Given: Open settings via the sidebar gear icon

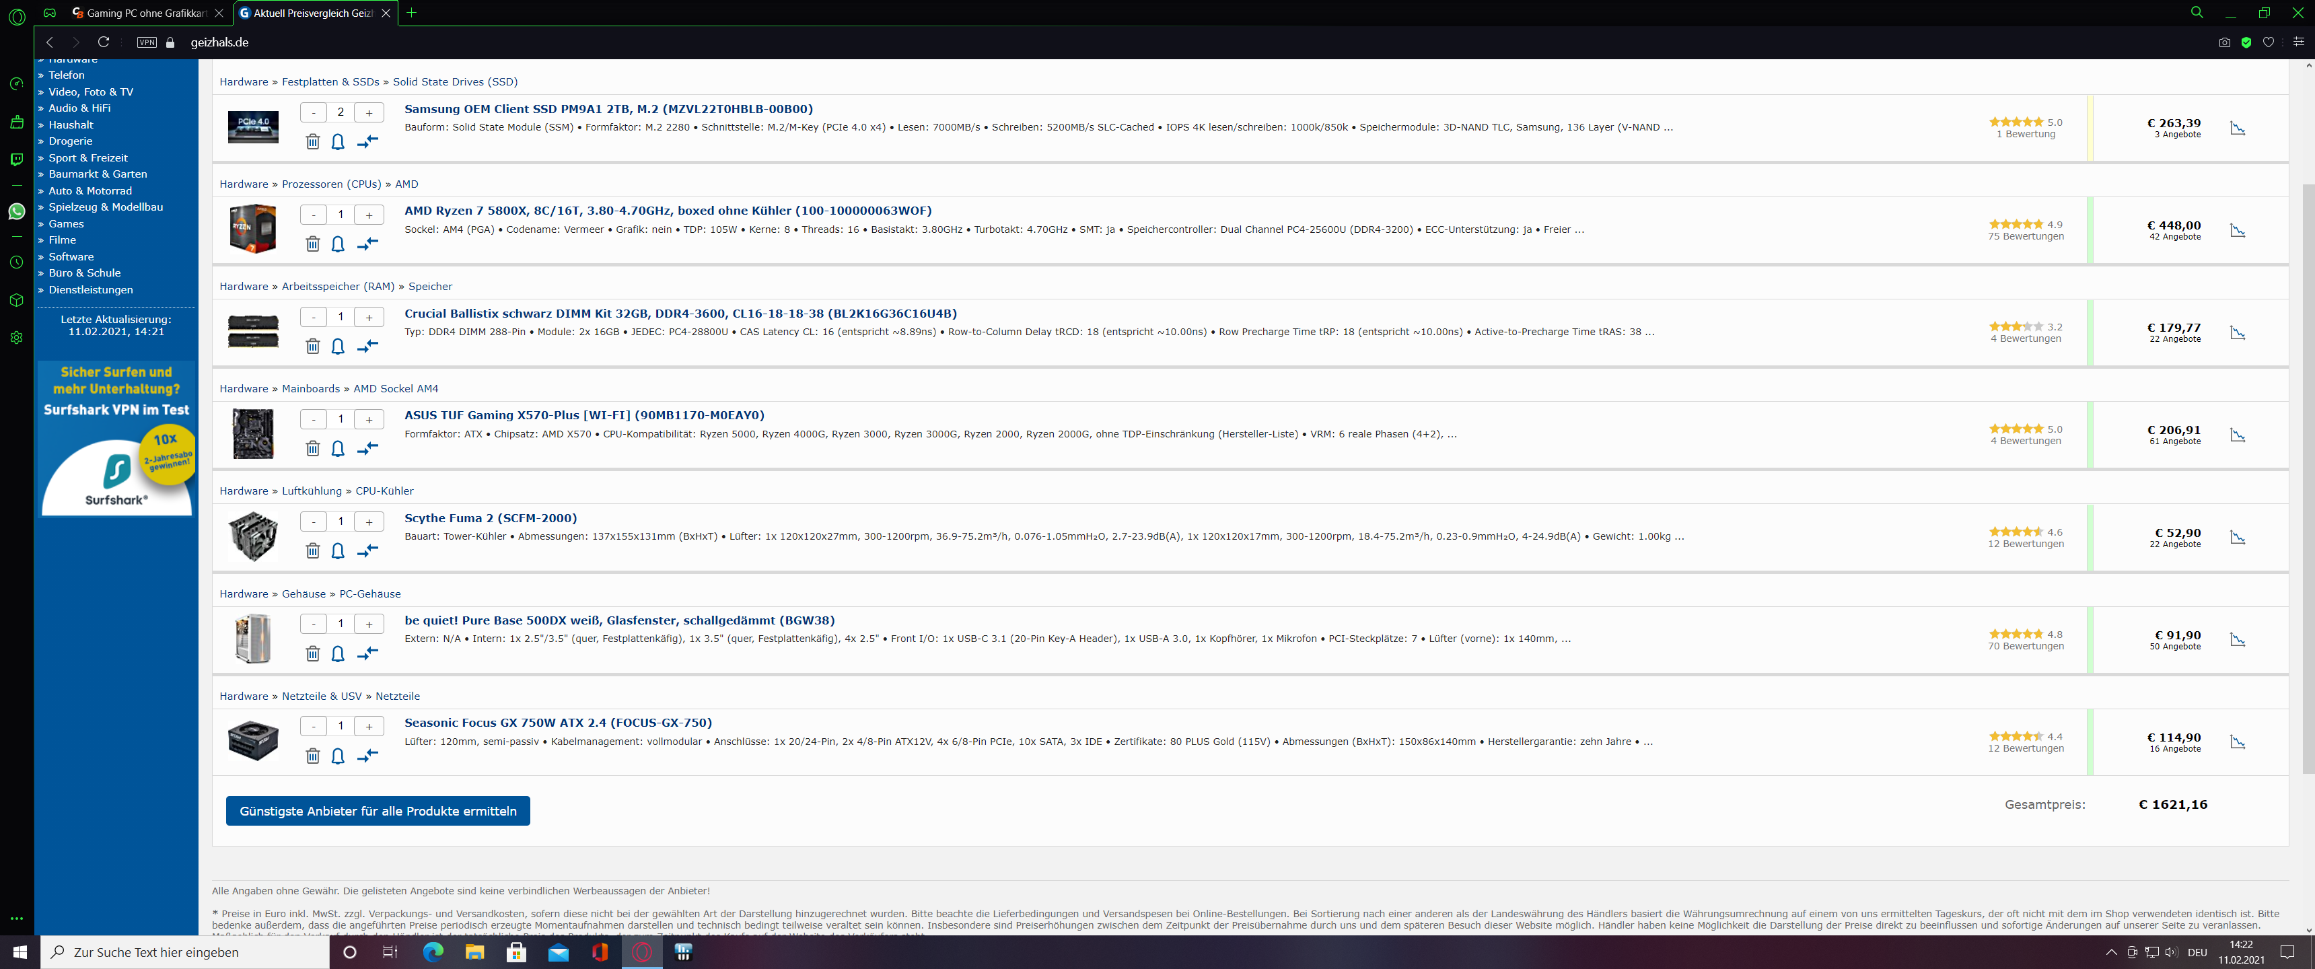Looking at the screenshot, I should coord(16,337).
